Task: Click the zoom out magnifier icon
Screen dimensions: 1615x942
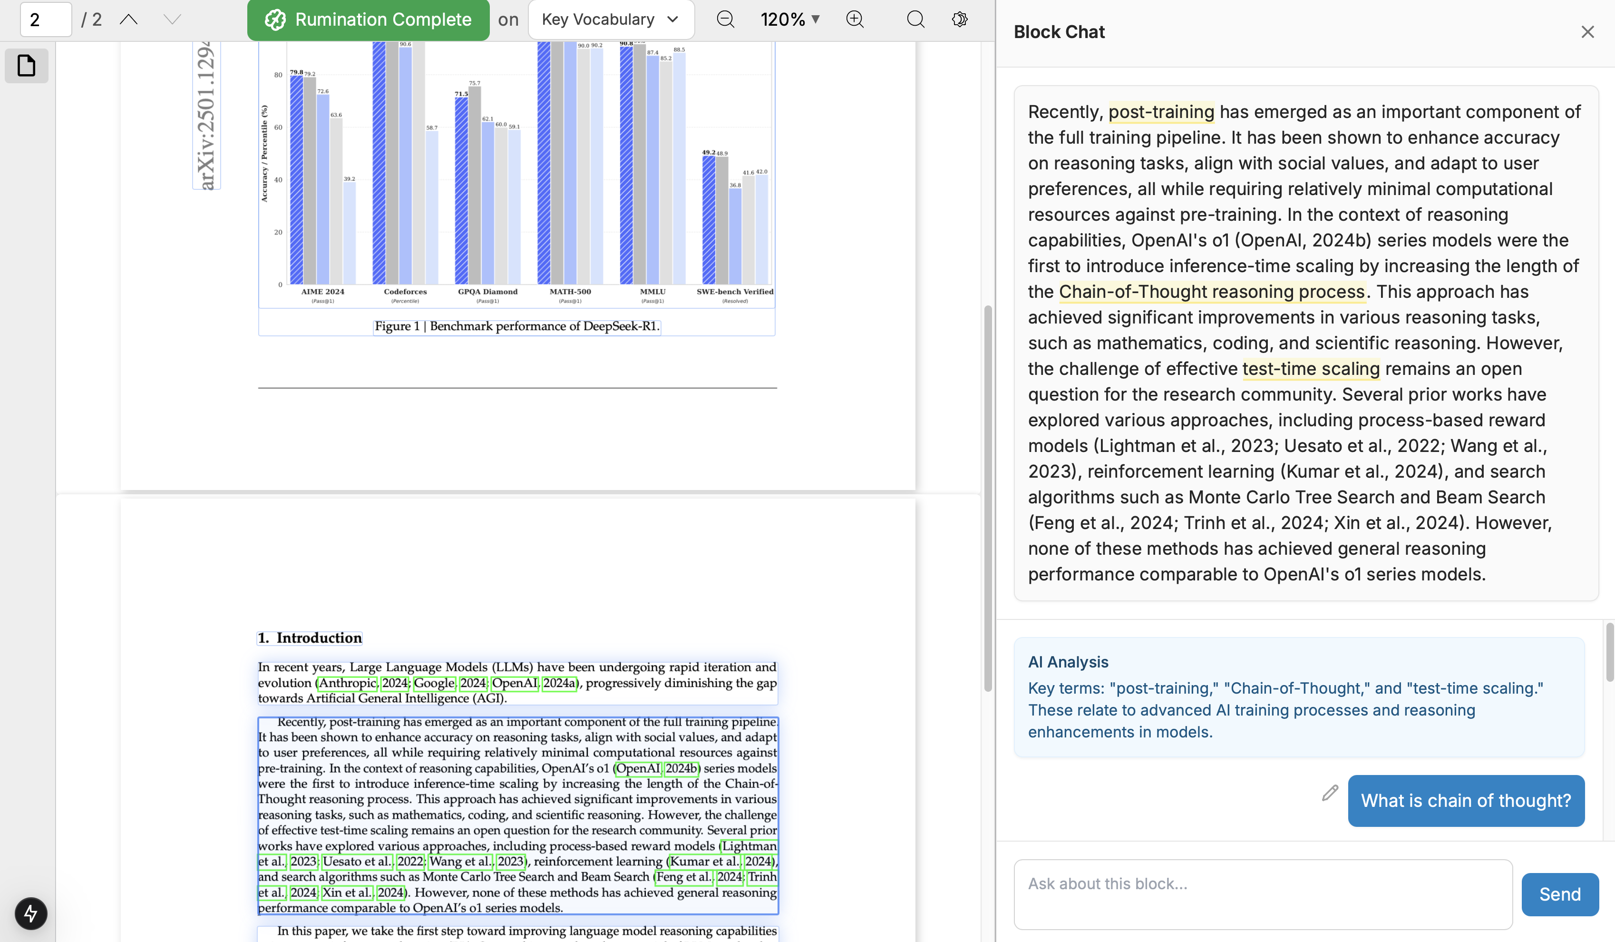Action: (x=726, y=19)
